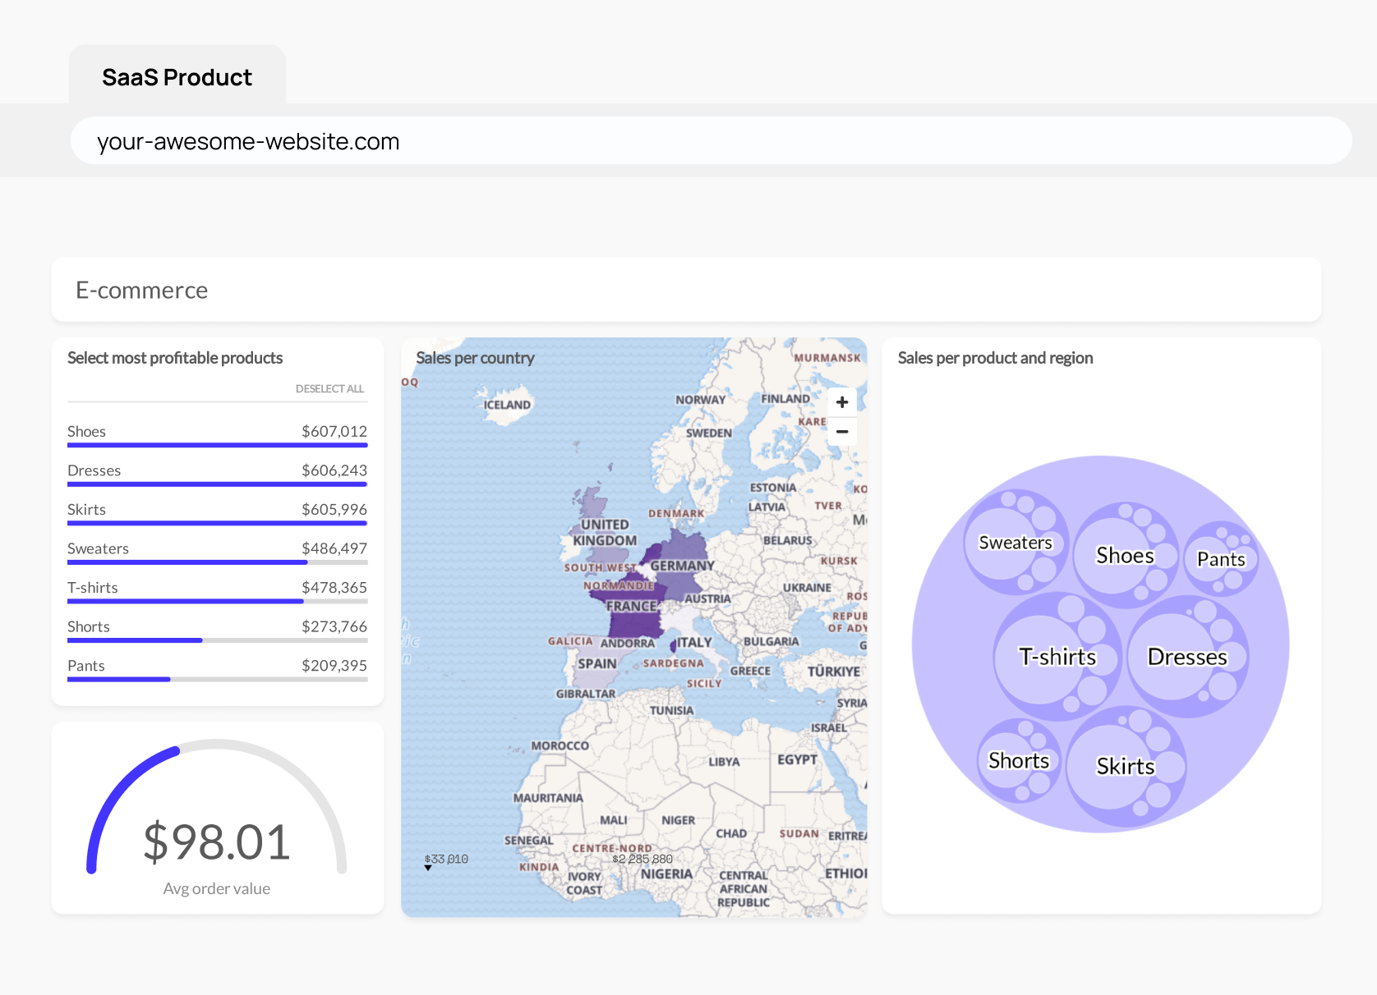Select the Shorts bubble in the region chart

(x=1018, y=760)
